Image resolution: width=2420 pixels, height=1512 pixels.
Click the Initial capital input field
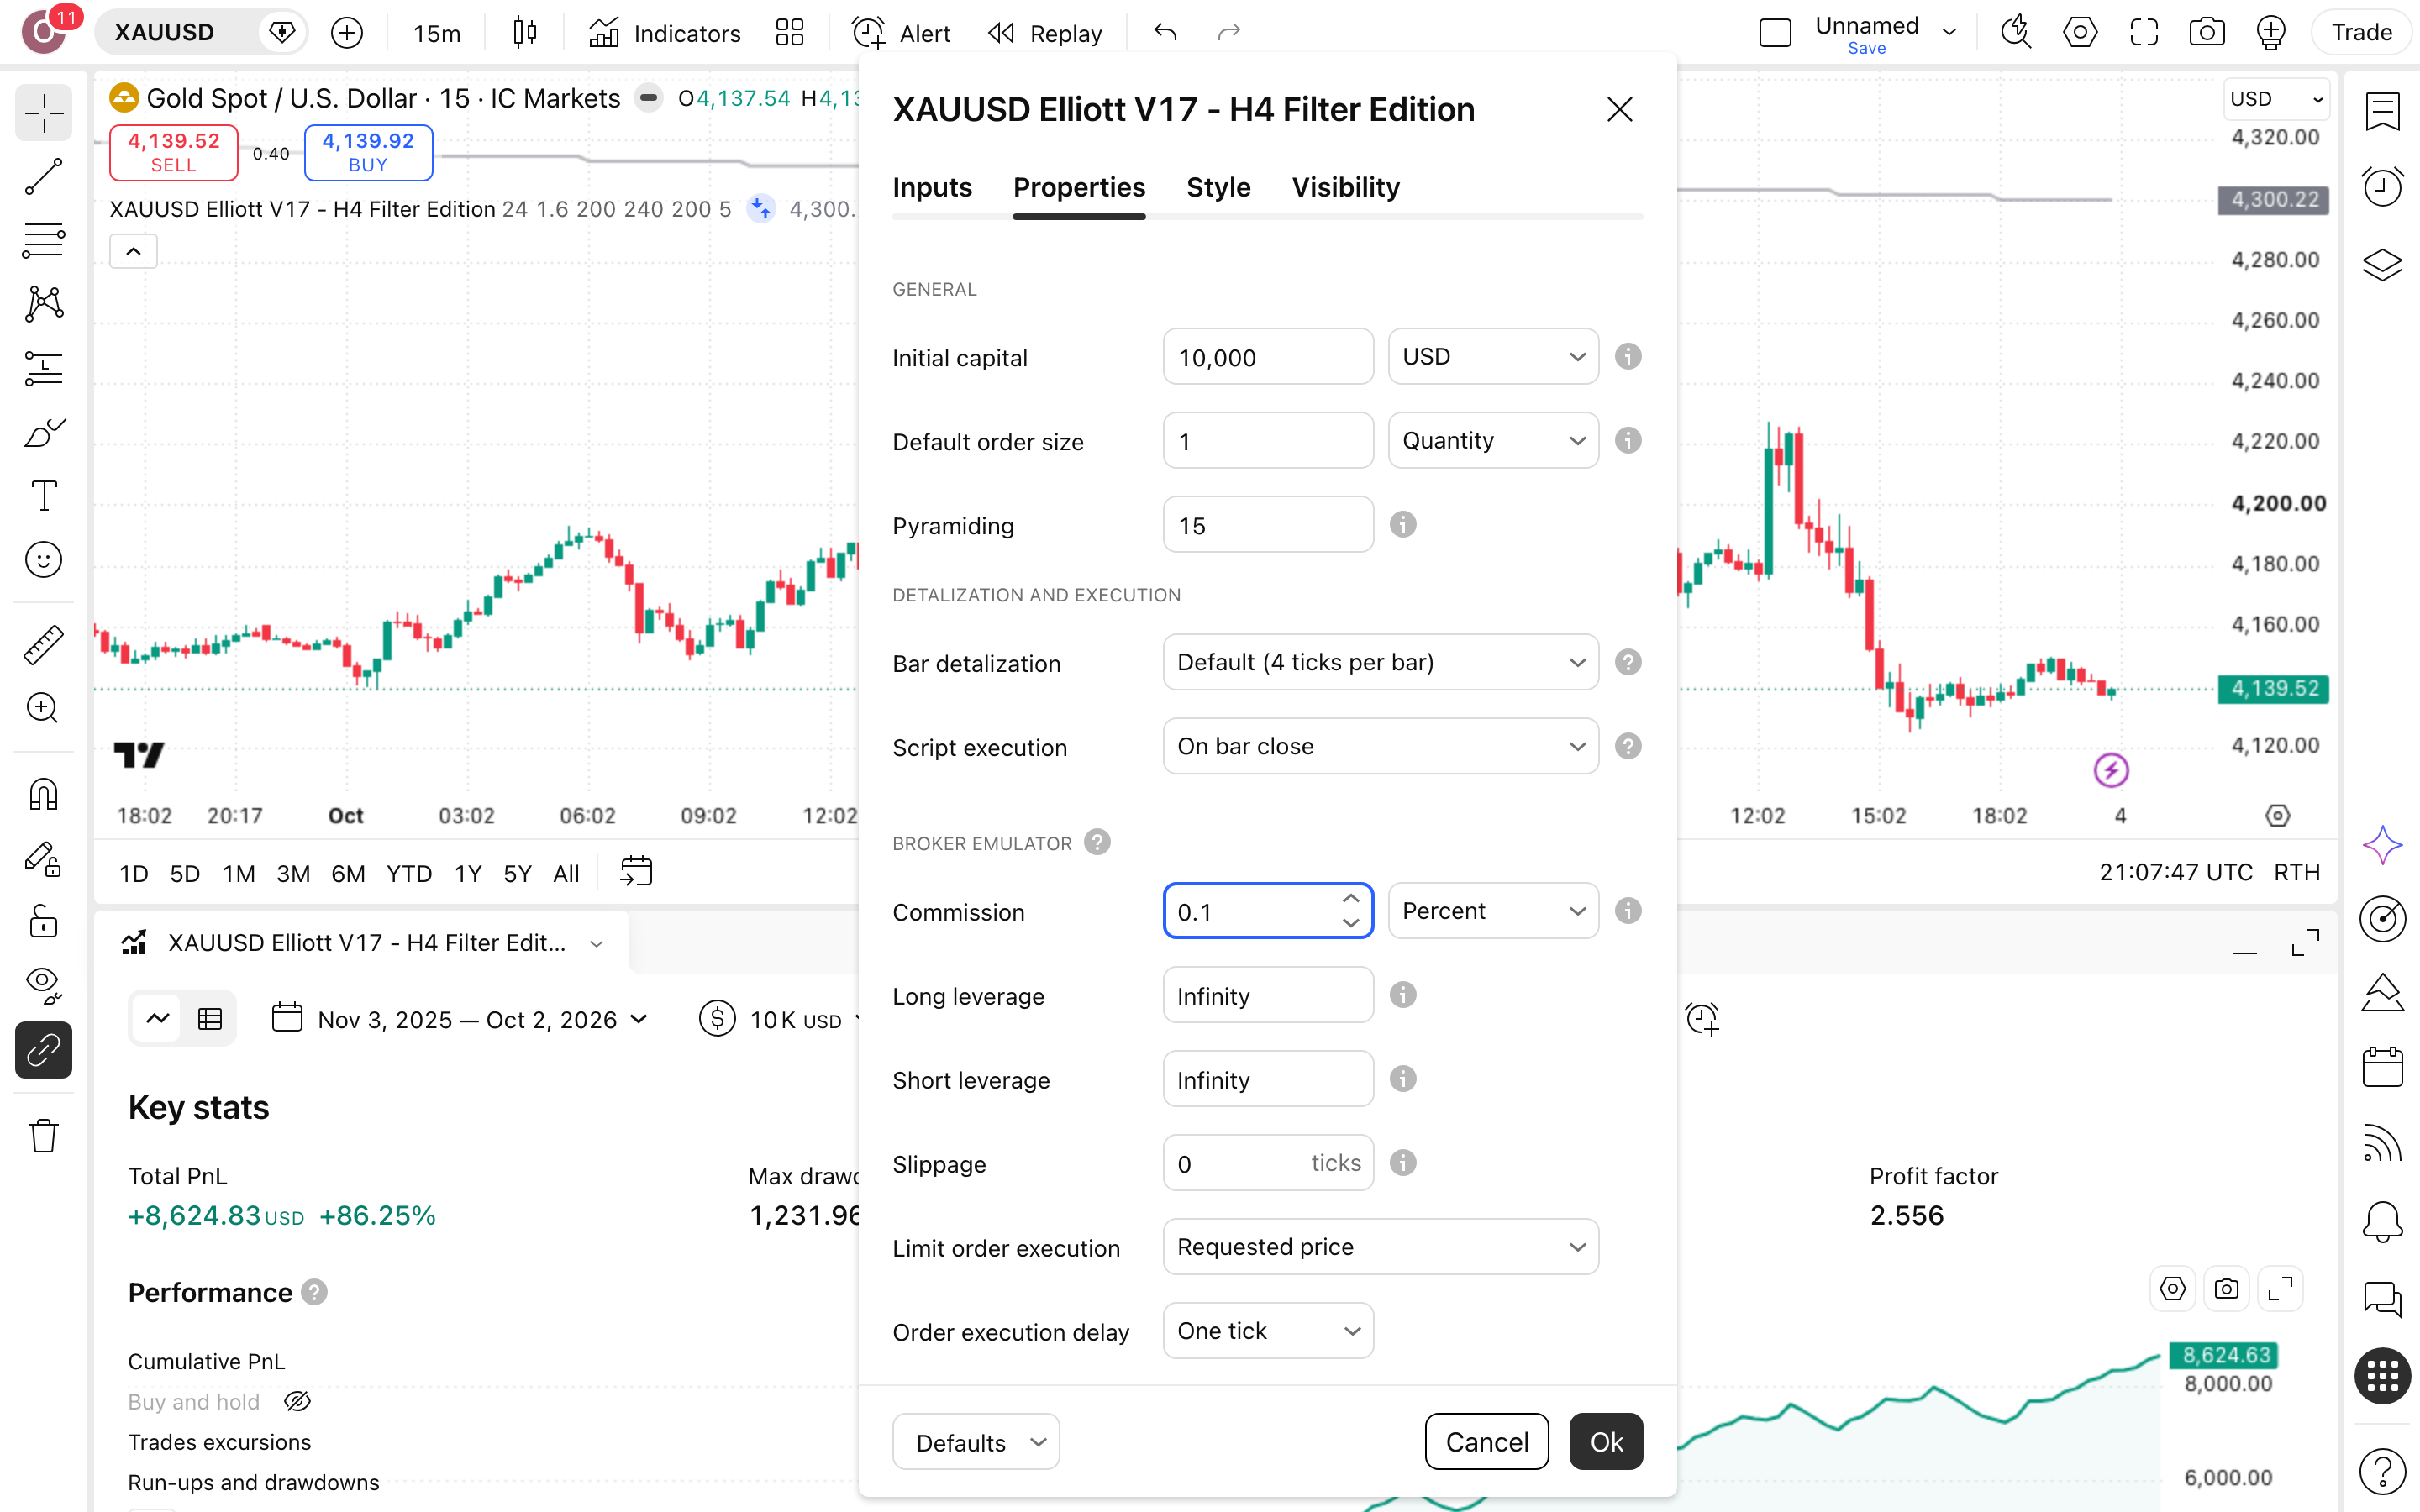(x=1268, y=356)
